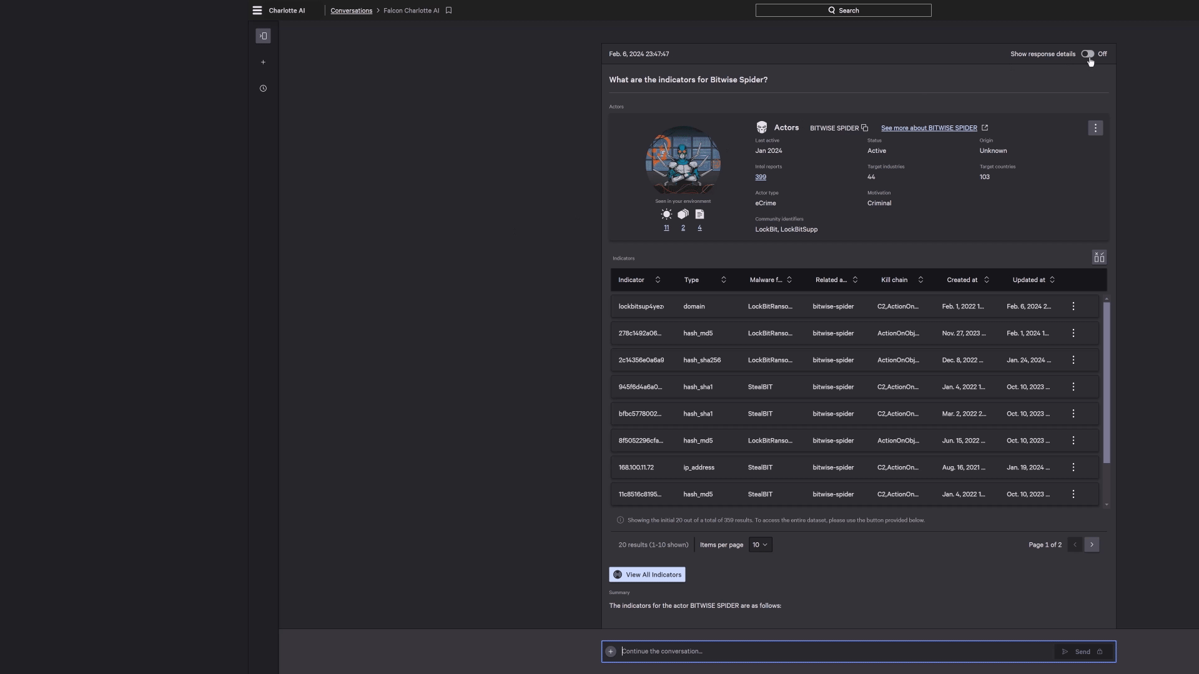This screenshot has height=674, width=1199.
Task: Open row menu for 168.100.11.72 ip address
Action: tap(1073, 467)
